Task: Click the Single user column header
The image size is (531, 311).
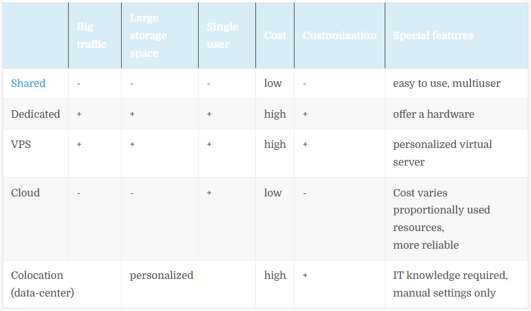Action: pos(223,35)
